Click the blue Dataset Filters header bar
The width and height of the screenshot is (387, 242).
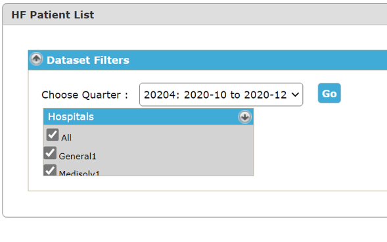pyautogui.click(x=208, y=60)
